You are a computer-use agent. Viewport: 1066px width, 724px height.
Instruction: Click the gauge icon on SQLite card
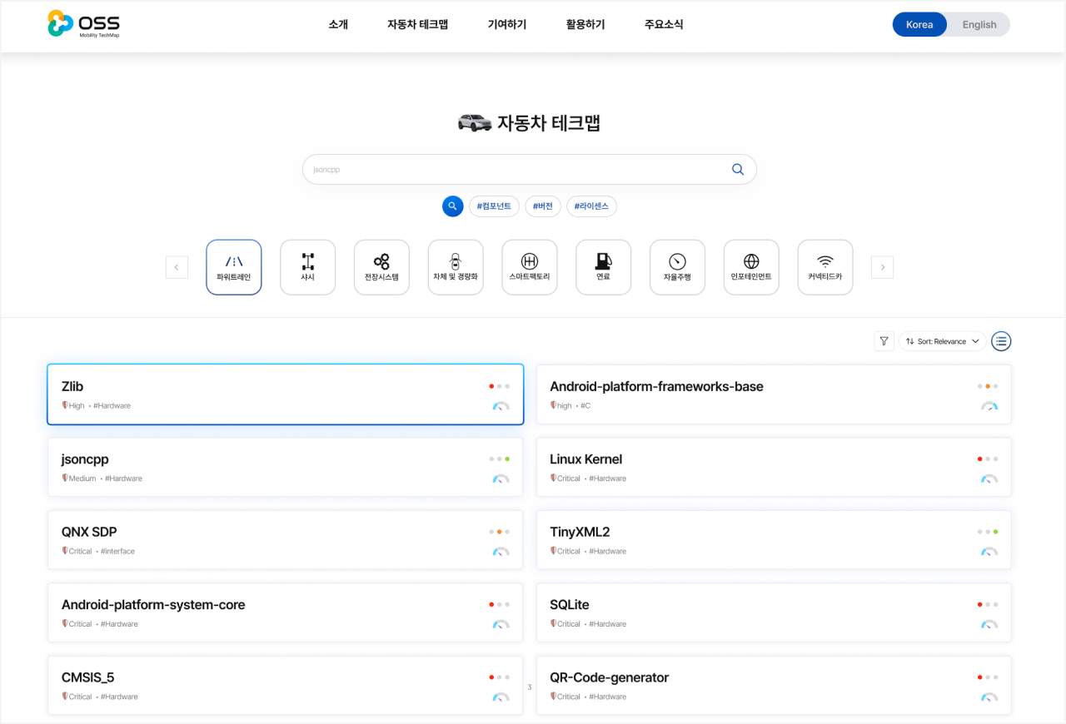[989, 624]
